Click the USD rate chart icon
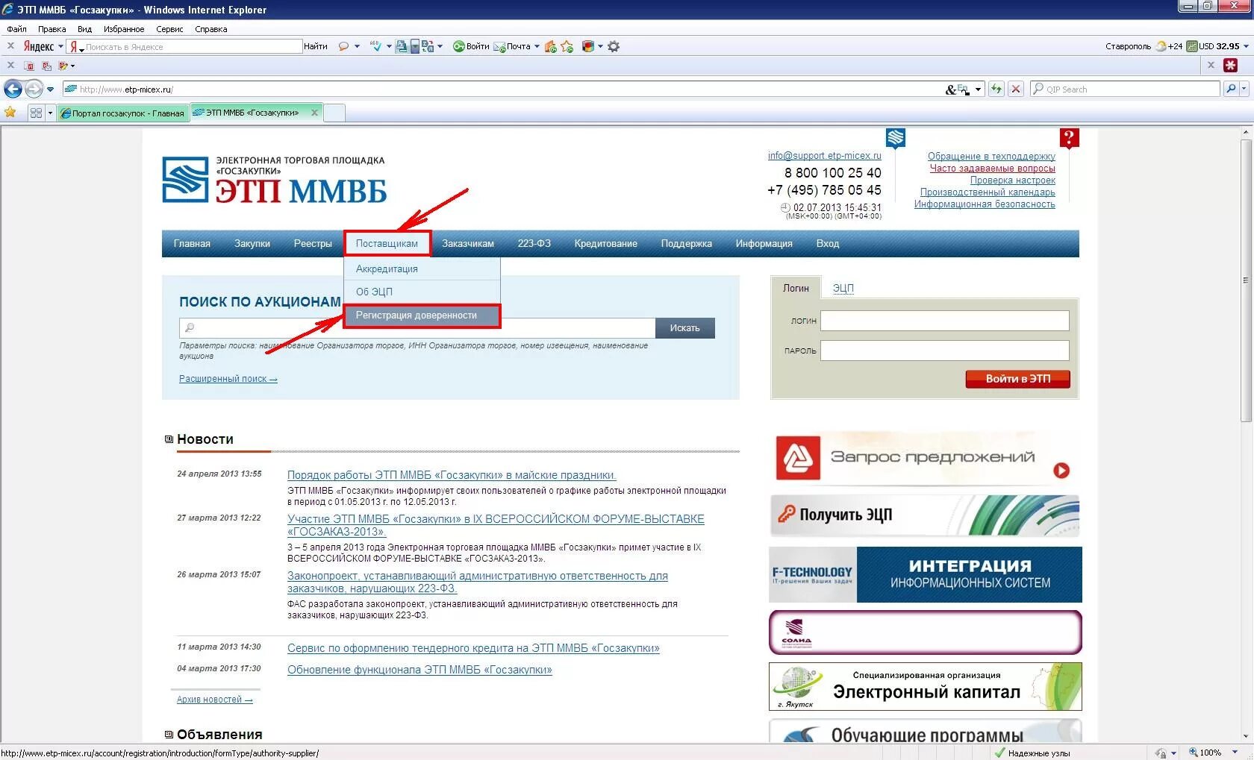Viewport: 1254px width, 760px height. coord(1192,46)
